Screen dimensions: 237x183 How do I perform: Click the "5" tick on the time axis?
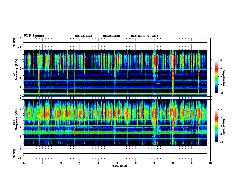tap(117, 163)
